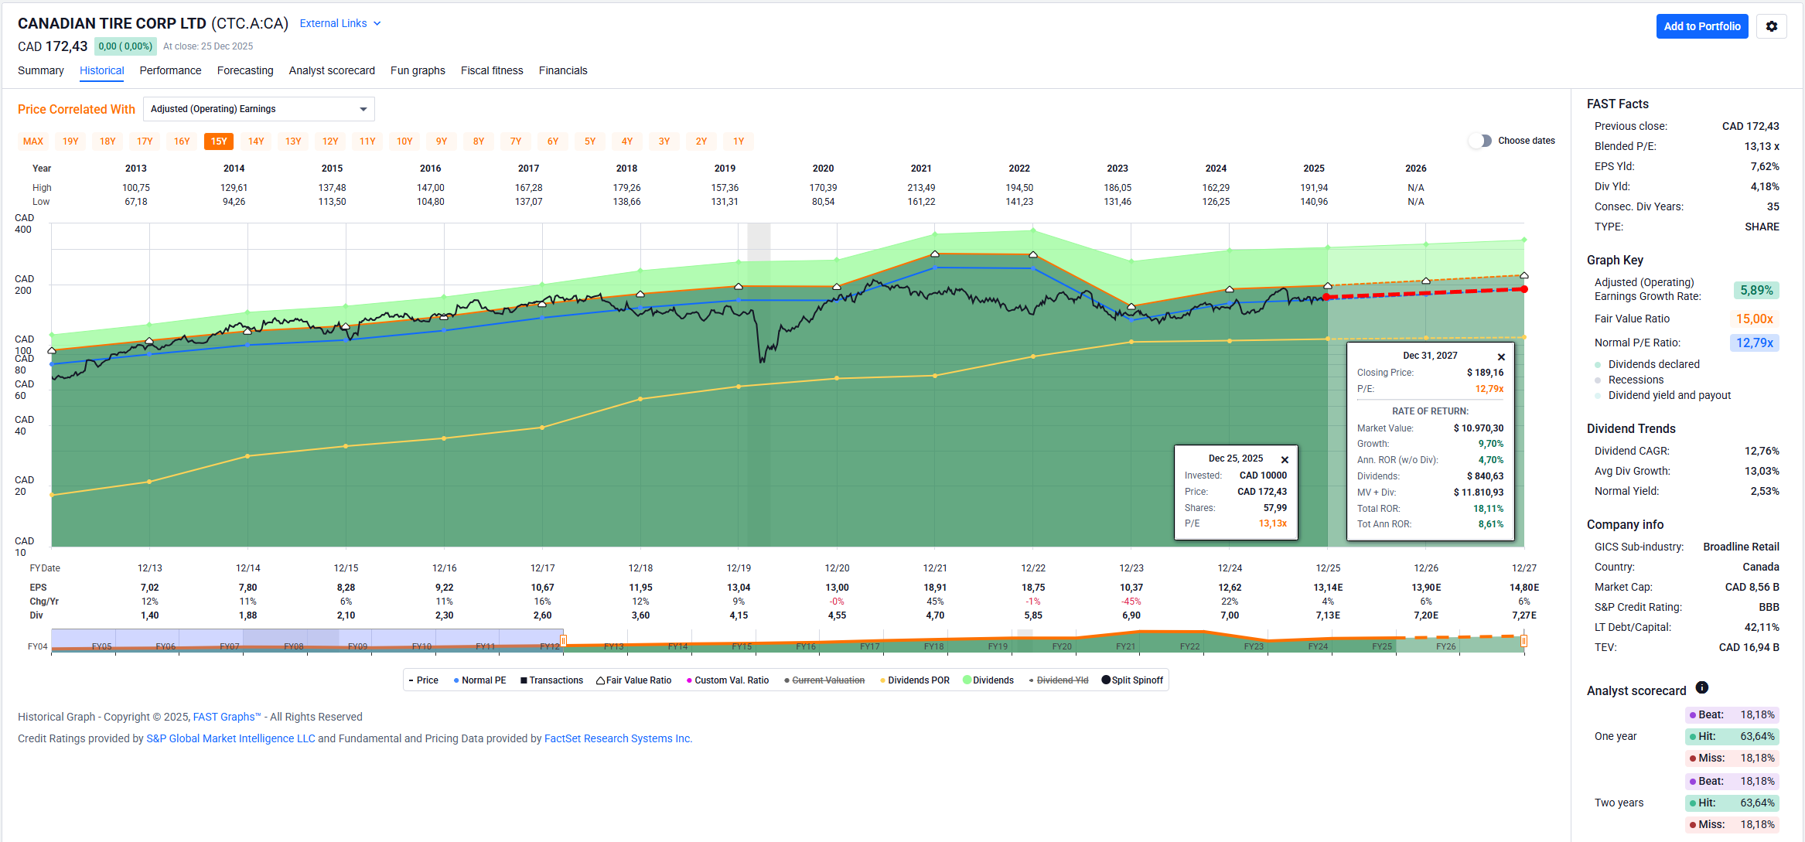The height and width of the screenshot is (842, 1805).
Task: Switch to the Forecasting tab
Action: pyautogui.click(x=245, y=70)
